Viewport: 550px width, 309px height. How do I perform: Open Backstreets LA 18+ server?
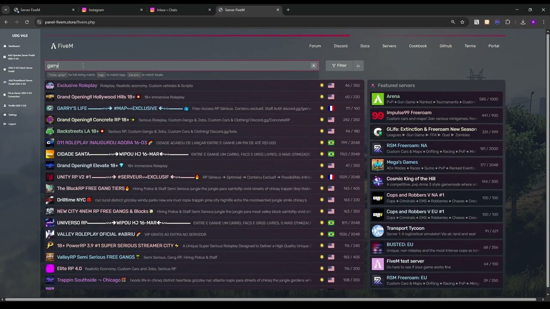(x=205, y=131)
